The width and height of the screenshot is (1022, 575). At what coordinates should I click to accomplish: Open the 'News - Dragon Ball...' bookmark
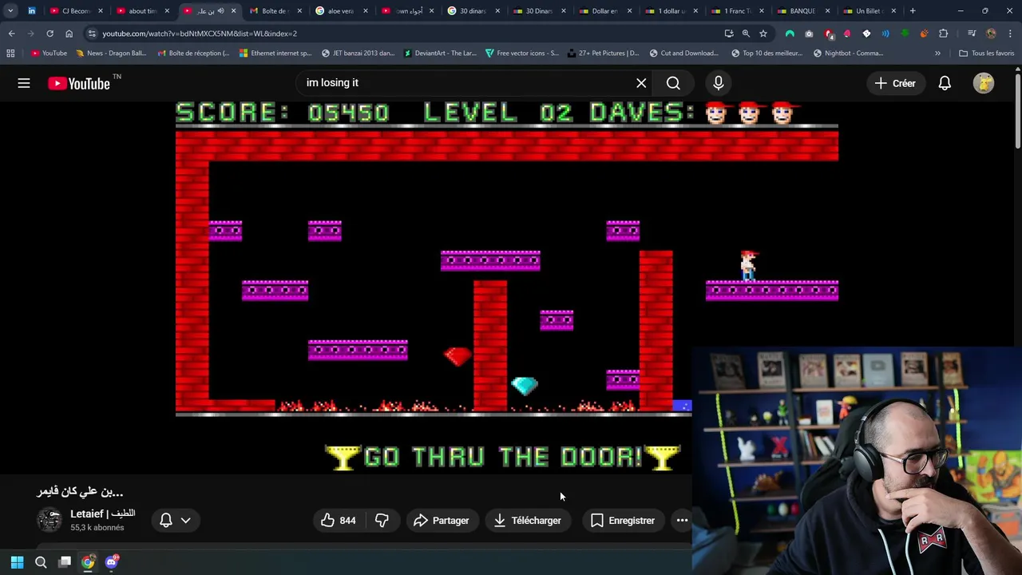[x=111, y=54]
